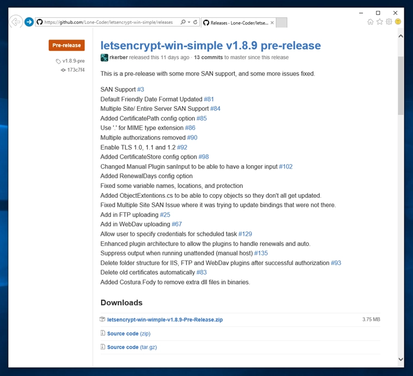Download Source code (zip)
The width and height of the screenshot is (413, 376).
(129, 334)
